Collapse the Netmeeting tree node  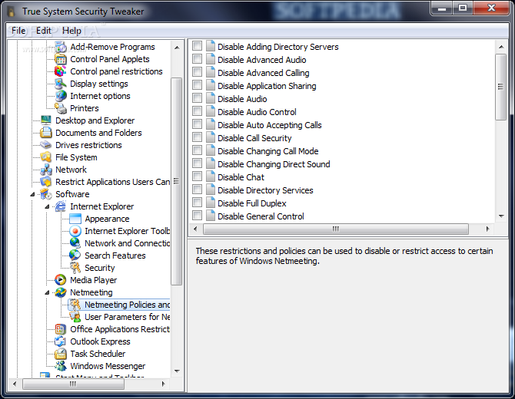click(47, 292)
